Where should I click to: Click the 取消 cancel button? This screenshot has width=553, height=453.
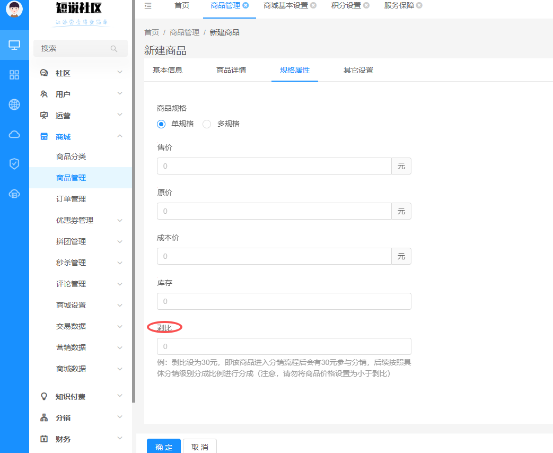click(x=200, y=446)
